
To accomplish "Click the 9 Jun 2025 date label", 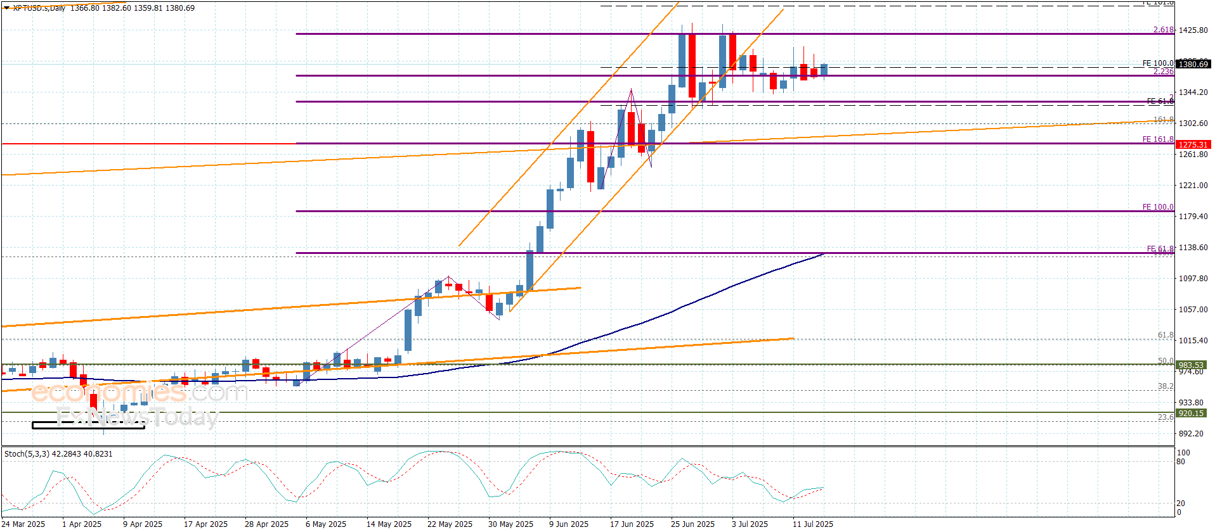I will 569,524.
